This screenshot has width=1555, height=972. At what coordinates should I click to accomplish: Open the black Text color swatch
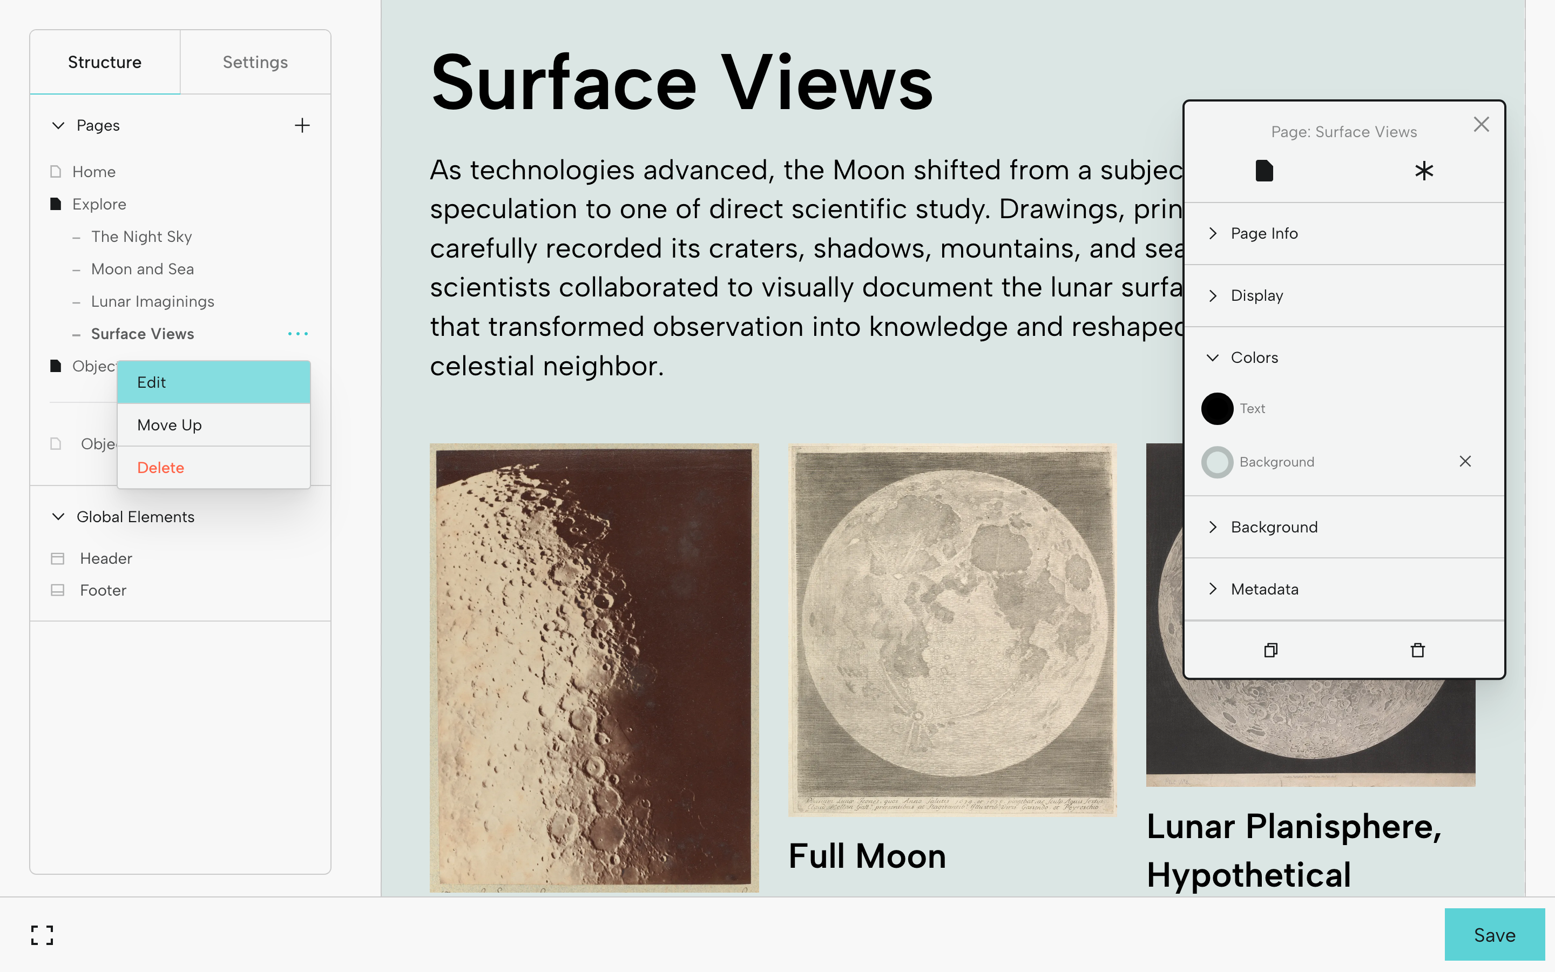coord(1217,409)
